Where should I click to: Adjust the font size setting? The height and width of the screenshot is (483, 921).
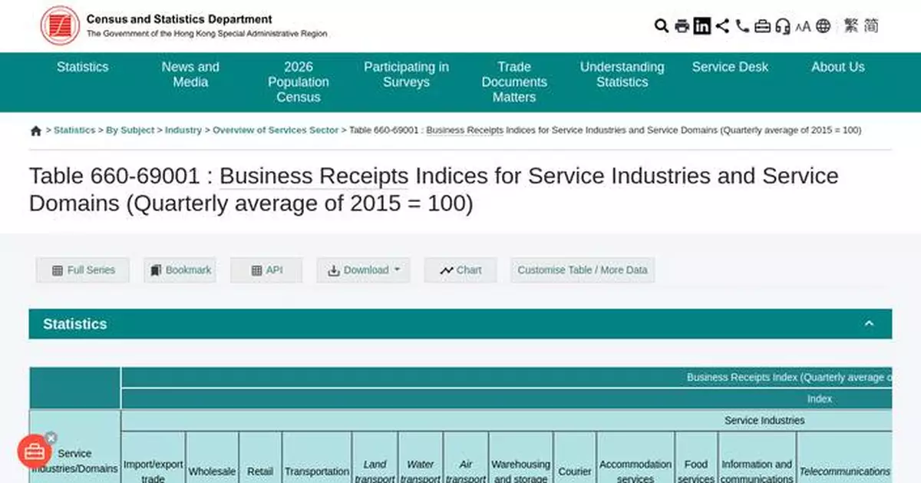(804, 25)
